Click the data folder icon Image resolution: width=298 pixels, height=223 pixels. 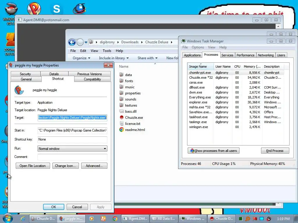[x=122, y=75]
